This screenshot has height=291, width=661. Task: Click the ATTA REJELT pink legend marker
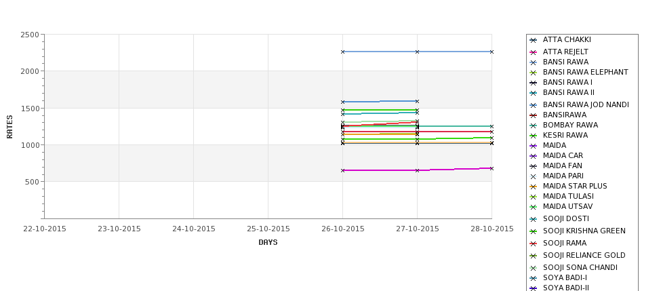tap(533, 52)
